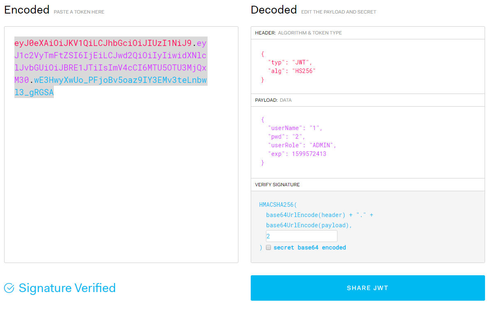Place cursor on the "alg": "HS256" line
The image size is (499, 313).
(x=291, y=71)
